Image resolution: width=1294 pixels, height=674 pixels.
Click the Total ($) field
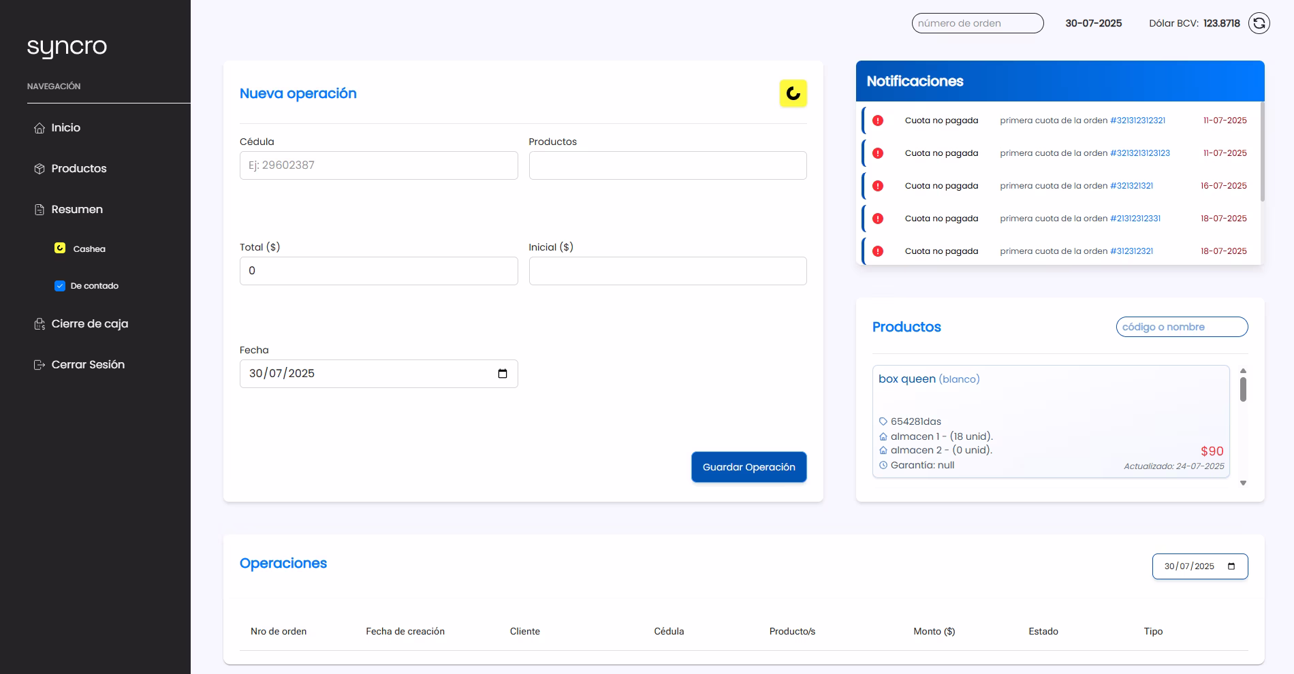(x=379, y=271)
